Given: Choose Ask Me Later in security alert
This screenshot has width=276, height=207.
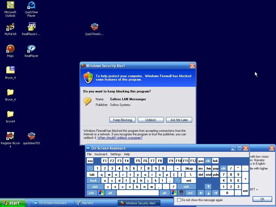Looking at the screenshot, I should pyautogui.click(x=179, y=120).
